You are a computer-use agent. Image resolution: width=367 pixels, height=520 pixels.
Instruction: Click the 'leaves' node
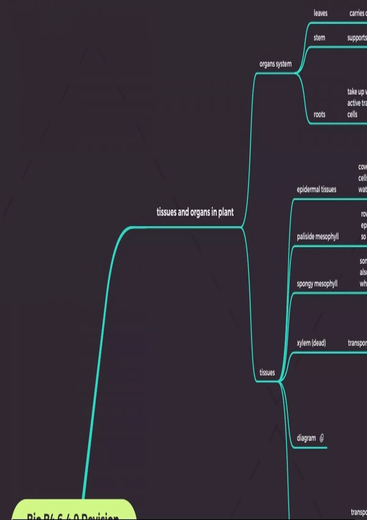click(x=320, y=13)
